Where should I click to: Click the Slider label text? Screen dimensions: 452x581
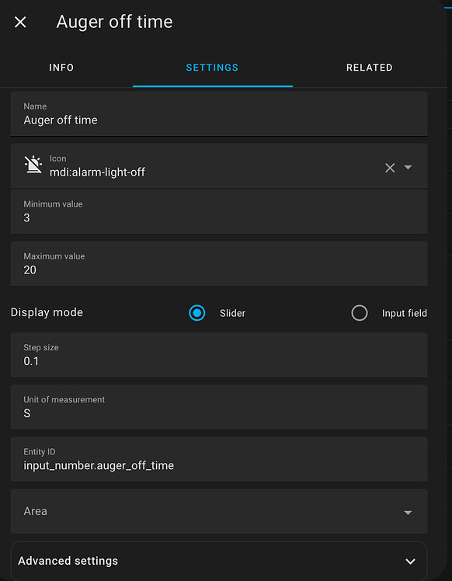[232, 313]
